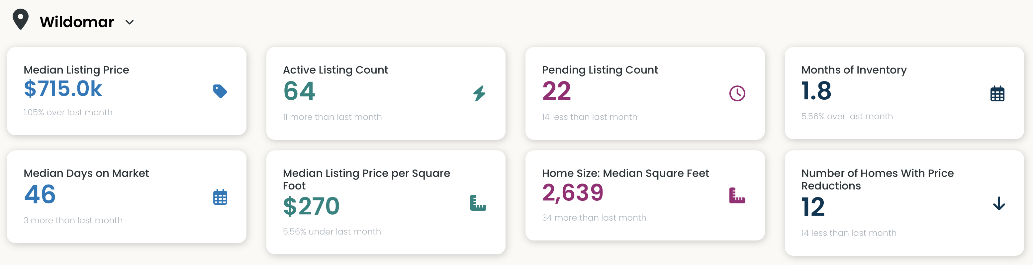Viewport: 1033px width, 265px height.
Task: Select the Median Listing Price title
Action: coord(76,70)
